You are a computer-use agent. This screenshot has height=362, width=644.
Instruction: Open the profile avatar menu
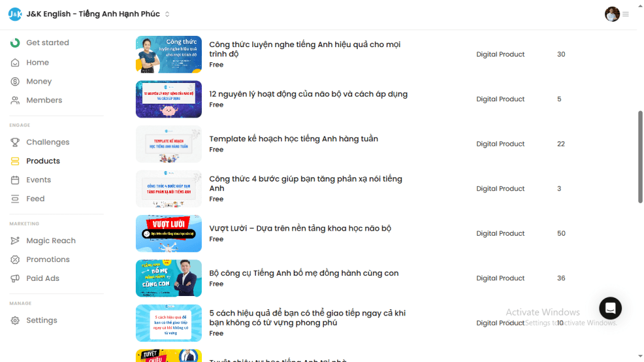pos(611,14)
